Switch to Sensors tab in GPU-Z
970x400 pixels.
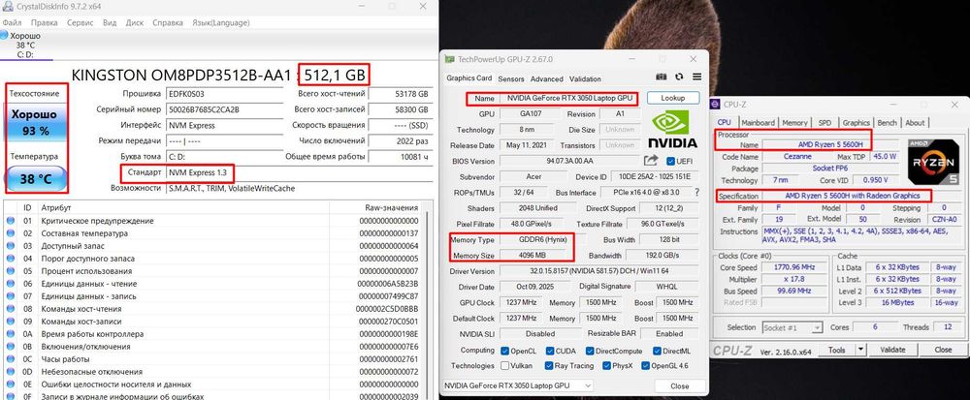[511, 79]
